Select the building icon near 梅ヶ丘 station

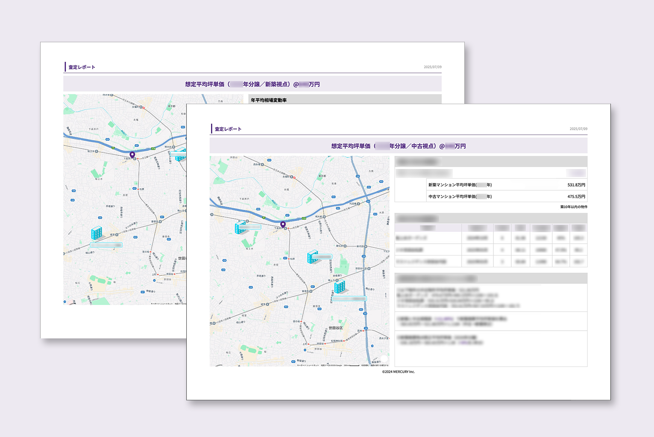pyautogui.click(x=340, y=287)
